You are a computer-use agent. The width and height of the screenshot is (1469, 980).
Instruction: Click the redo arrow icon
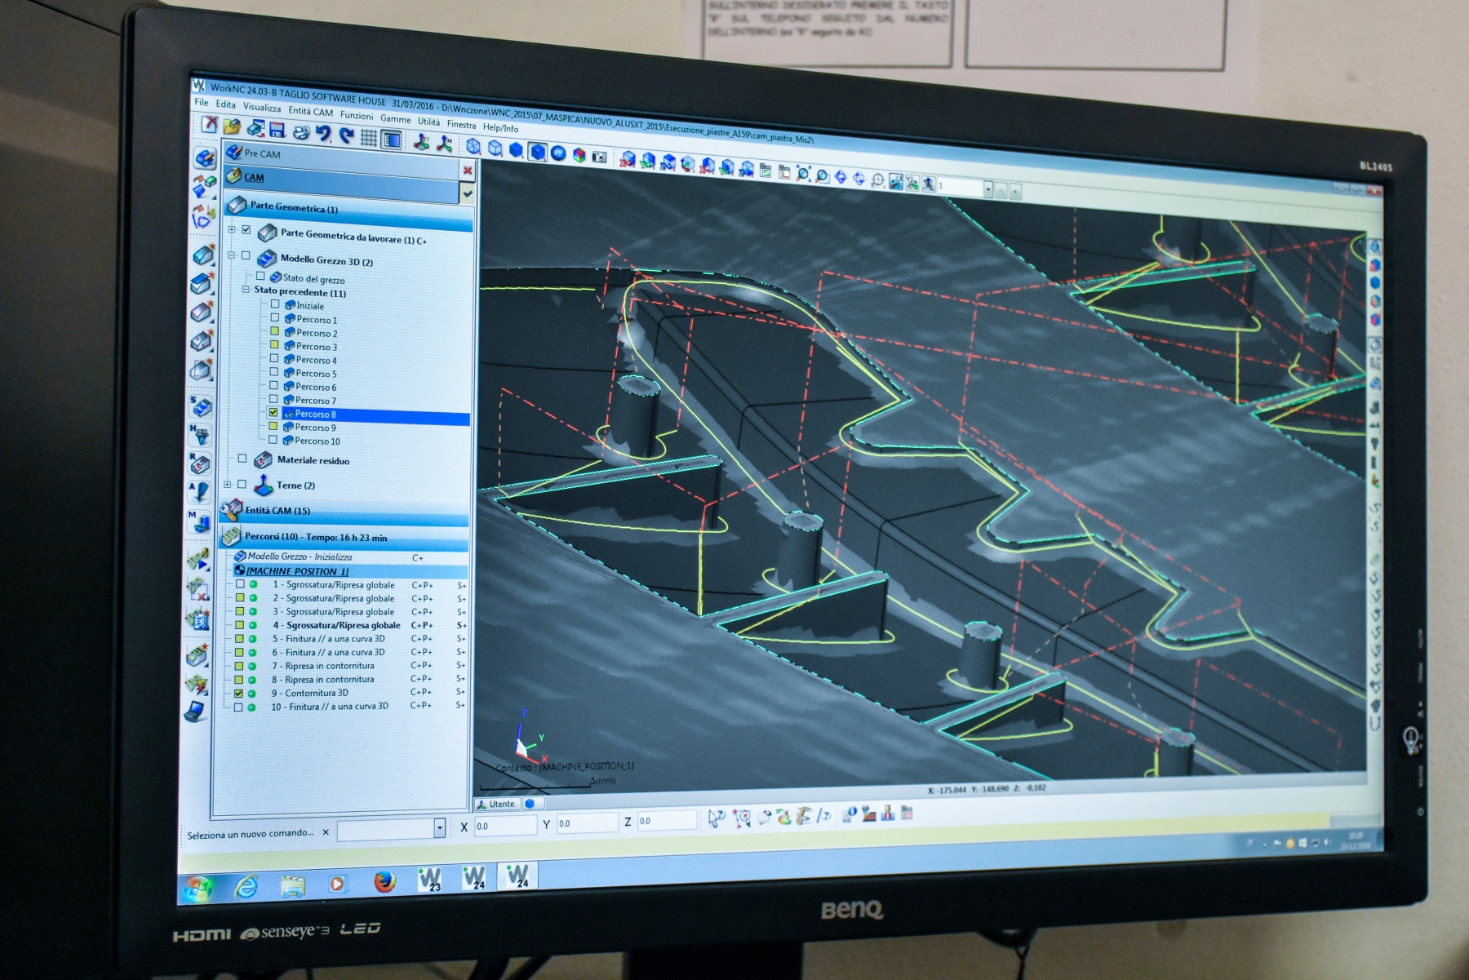347,135
